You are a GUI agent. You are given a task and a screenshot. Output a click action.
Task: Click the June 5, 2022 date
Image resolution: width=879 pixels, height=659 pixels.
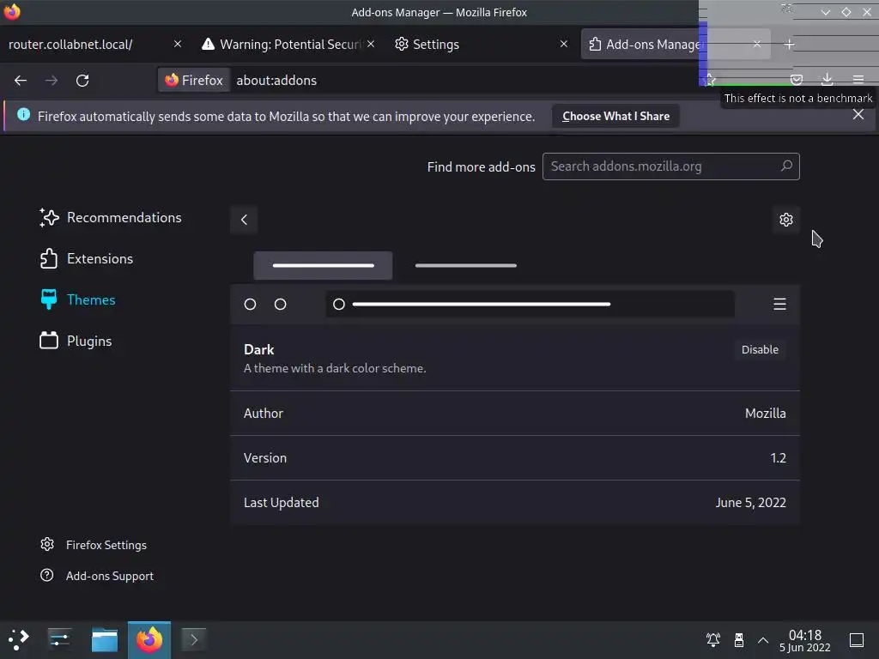tap(750, 503)
